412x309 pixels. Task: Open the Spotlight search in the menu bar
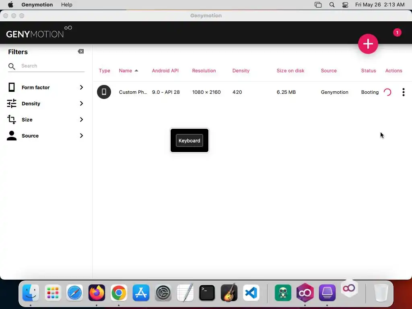[332, 5]
